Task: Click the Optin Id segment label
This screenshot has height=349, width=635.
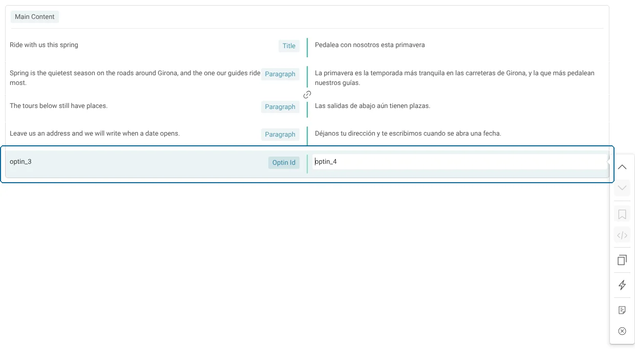Action: [284, 163]
